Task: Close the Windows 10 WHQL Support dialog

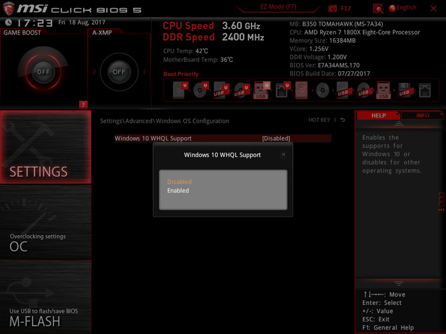Action: click(283, 155)
